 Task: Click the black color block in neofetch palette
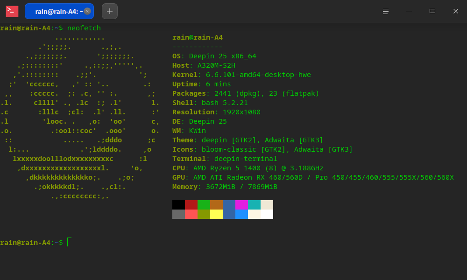(178, 205)
